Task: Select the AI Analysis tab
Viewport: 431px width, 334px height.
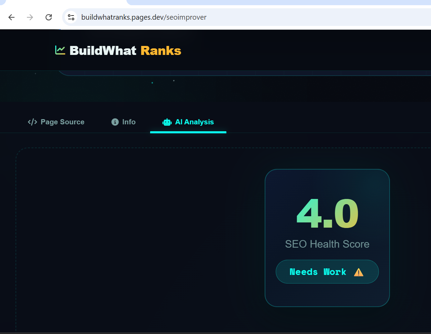Action: (x=194, y=122)
